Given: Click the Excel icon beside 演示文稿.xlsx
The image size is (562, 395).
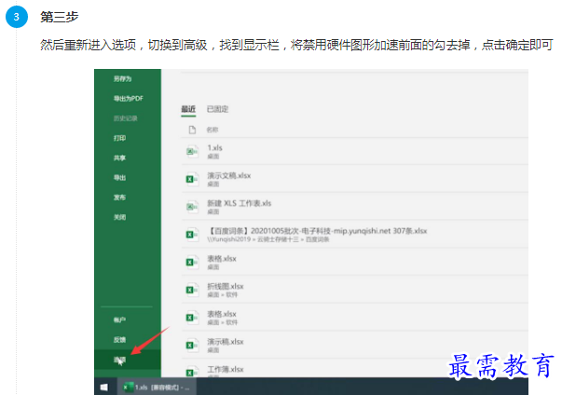Looking at the screenshot, I should pos(192,179).
